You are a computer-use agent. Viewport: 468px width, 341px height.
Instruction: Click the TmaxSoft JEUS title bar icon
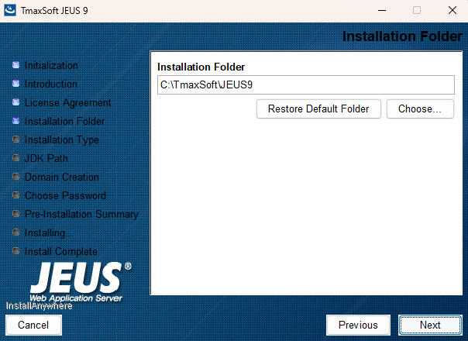(x=11, y=11)
